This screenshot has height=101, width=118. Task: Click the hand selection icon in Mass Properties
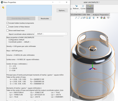pyautogui.click(x=3, y=7)
